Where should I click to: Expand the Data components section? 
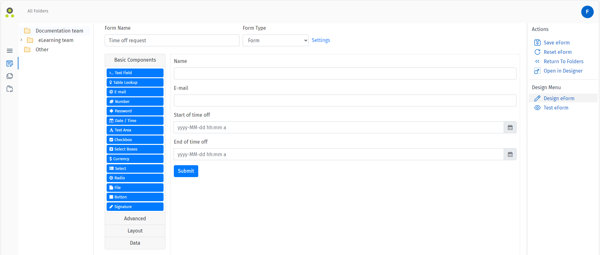tap(135, 243)
